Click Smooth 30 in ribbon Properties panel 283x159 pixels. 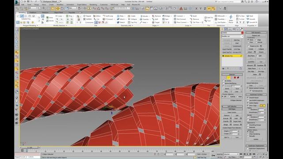coord(252,23)
